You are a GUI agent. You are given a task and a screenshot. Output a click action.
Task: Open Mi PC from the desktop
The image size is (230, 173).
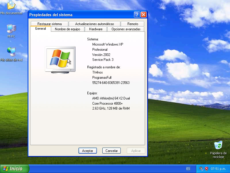[11, 29]
